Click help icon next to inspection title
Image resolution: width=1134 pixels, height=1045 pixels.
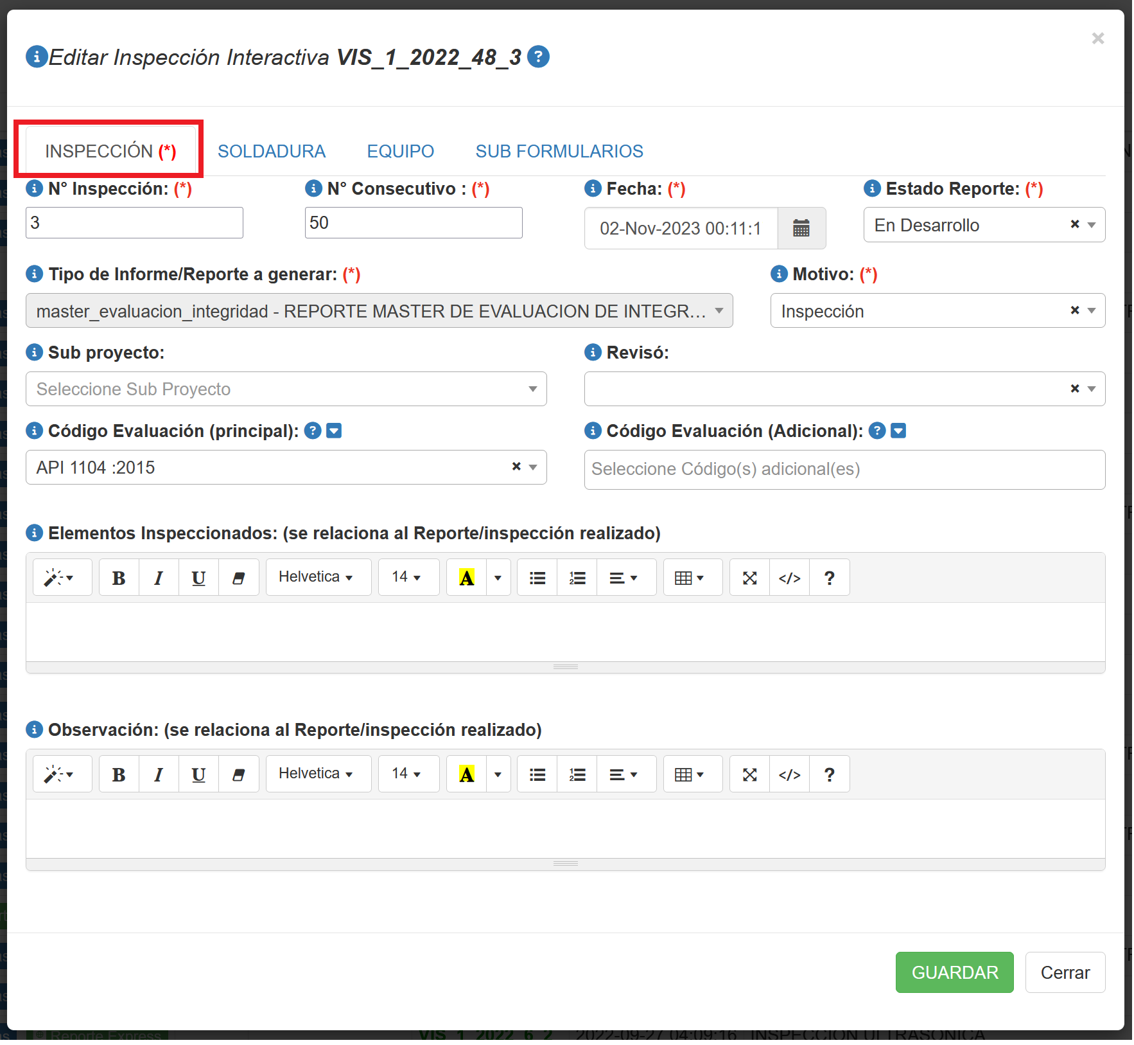[538, 57]
